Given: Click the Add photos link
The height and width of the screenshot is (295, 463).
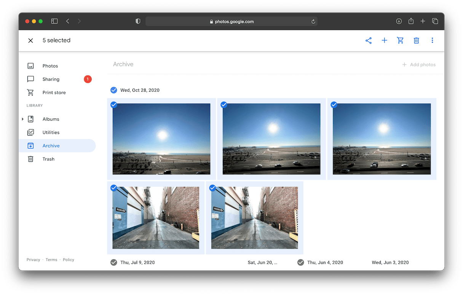Looking at the screenshot, I should point(419,64).
